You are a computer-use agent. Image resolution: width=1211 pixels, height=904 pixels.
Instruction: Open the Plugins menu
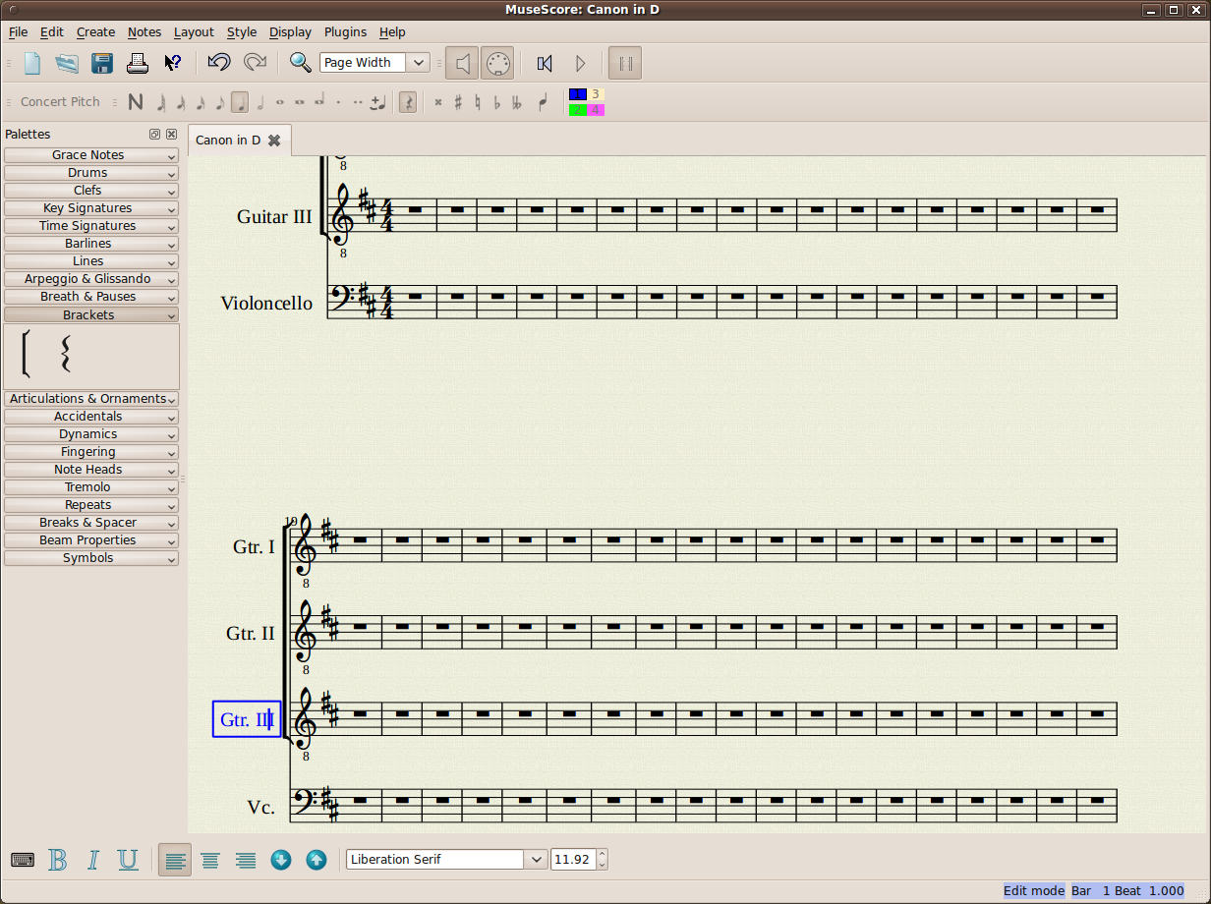click(345, 31)
